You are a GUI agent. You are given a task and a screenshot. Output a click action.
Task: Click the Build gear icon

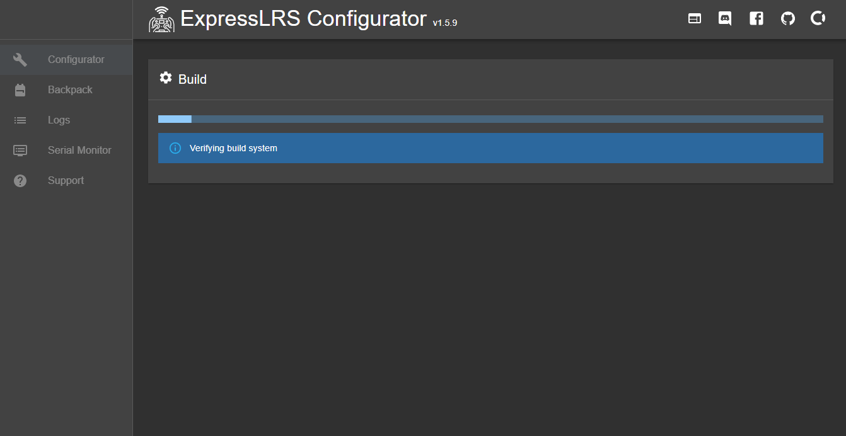166,78
